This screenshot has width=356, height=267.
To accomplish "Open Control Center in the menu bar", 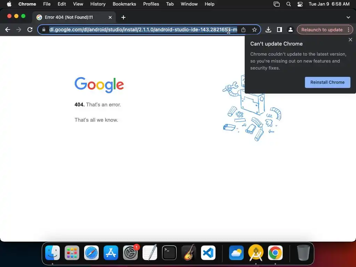I will (300, 4).
